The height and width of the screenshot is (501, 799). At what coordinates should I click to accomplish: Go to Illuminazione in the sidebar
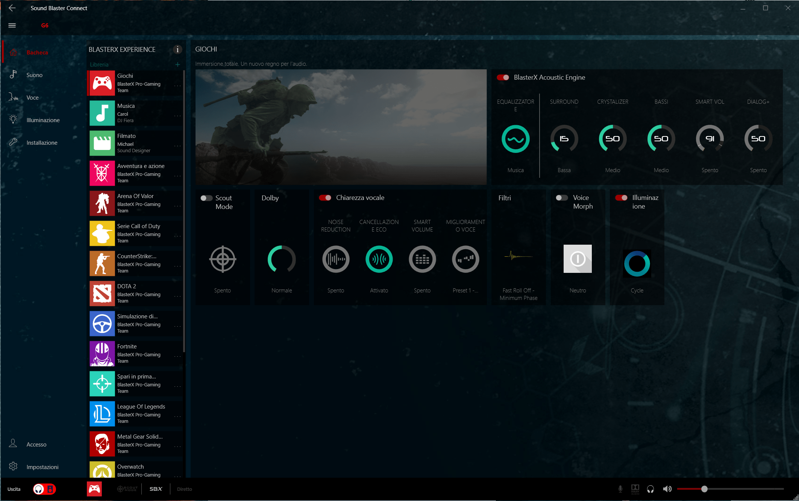tap(43, 120)
